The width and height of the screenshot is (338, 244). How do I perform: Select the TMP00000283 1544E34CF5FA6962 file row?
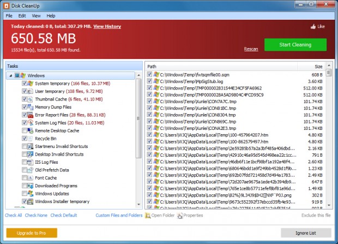click(235, 88)
